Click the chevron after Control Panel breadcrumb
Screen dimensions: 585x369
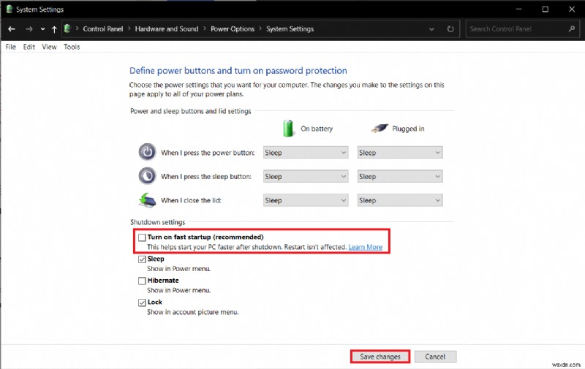pos(129,28)
